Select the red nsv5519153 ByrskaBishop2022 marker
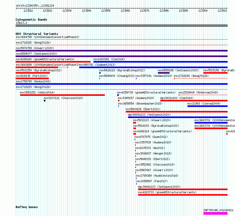The width and height of the screenshot is (235, 216). tap(135, 128)
